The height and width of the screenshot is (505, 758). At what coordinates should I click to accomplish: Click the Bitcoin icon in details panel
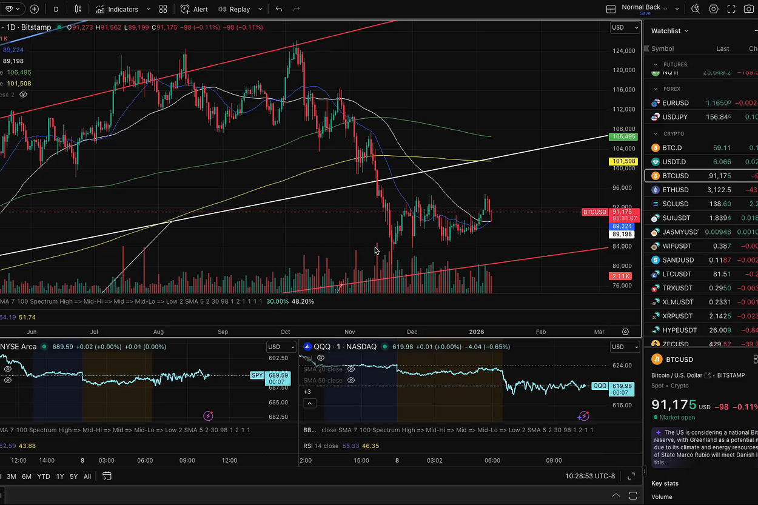[x=656, y=360]
